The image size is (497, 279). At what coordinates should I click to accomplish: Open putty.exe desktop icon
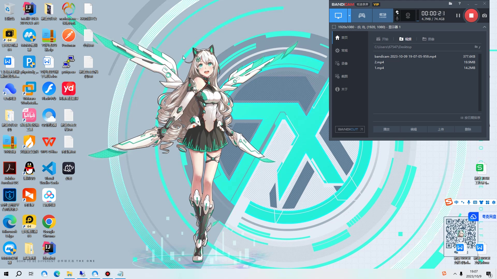coord(69,65)
